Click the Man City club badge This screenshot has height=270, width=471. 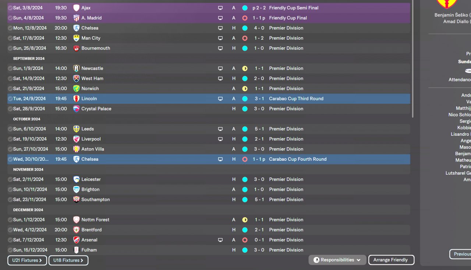pyautogui.click(x=76, y=38)
